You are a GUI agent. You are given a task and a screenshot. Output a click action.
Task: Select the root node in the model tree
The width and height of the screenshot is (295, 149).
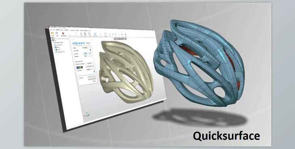tap(54, 40)
